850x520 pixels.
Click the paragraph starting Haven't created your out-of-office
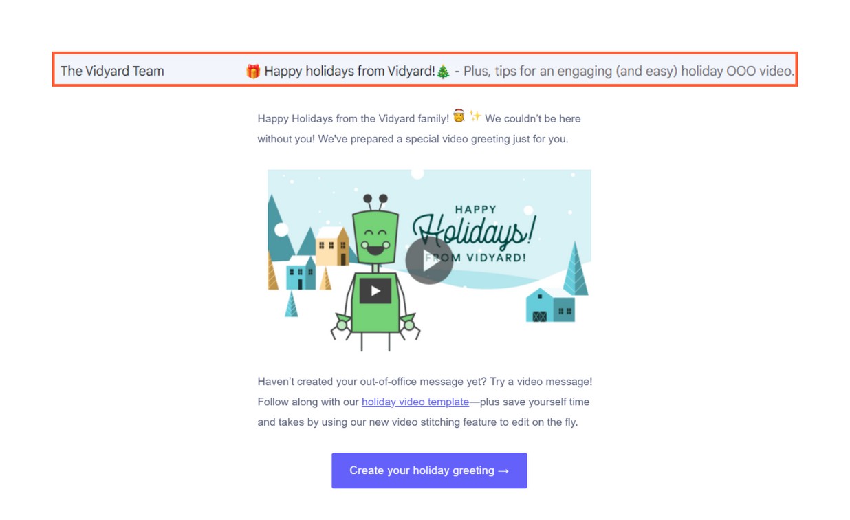point(425,402)
